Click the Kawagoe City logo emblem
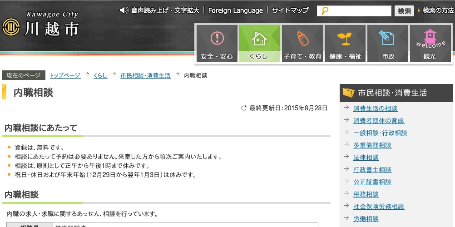The width and height of the screenshot is (455, 227). 10,28
